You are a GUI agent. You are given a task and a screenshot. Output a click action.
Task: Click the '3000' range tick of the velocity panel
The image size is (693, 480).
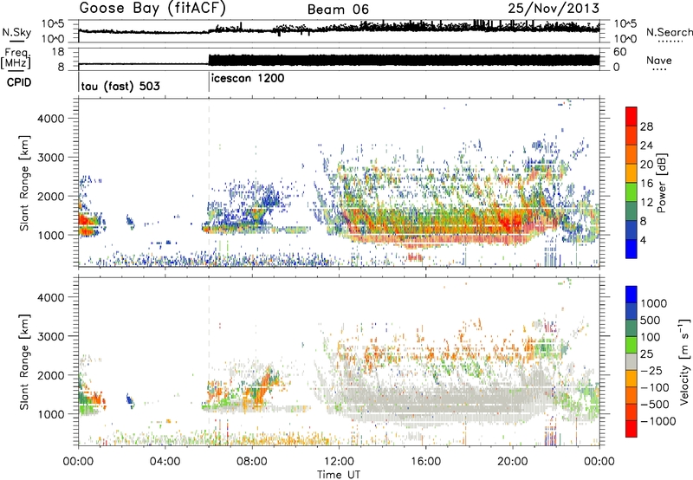point(50,336)
